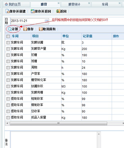Switch to the 腺苷统计 tab
The image size is (124, 148).
[x=74, y=4]
